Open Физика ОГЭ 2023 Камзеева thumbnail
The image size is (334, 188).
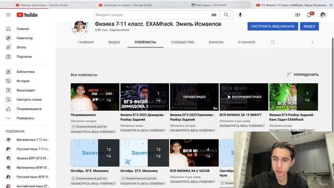pyautogui.click(x=194, y=97)
